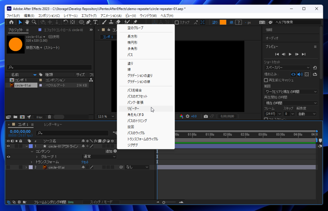
Task: Create new folder in Project panel
Action: pyautogui.click(x=15, y=117)
